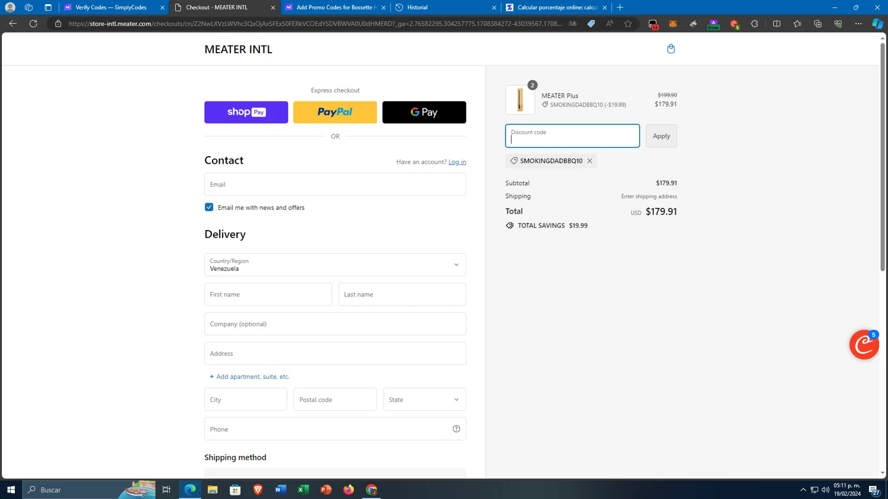Click the browser back arrow
The image size is (888, 499).
(x=13, y=24)
